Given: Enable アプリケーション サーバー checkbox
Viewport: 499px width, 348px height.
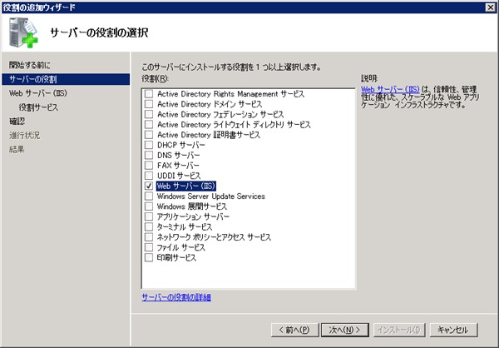Looking at the screenshot, I should point(149,216).
